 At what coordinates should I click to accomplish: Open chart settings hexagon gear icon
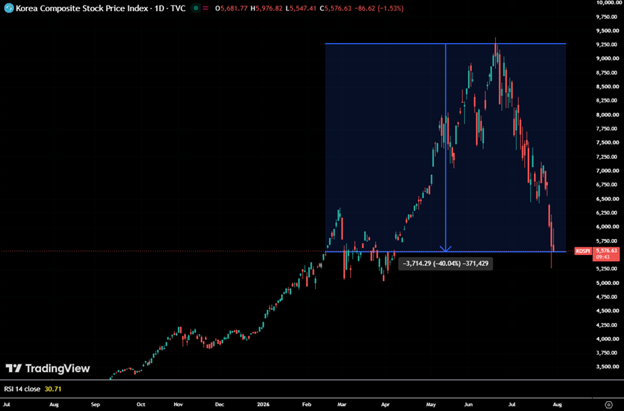(x=608, y=405)
